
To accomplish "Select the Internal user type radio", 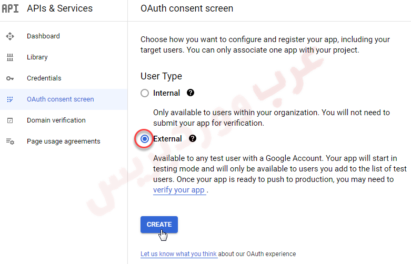I will (x=145, y=93).
